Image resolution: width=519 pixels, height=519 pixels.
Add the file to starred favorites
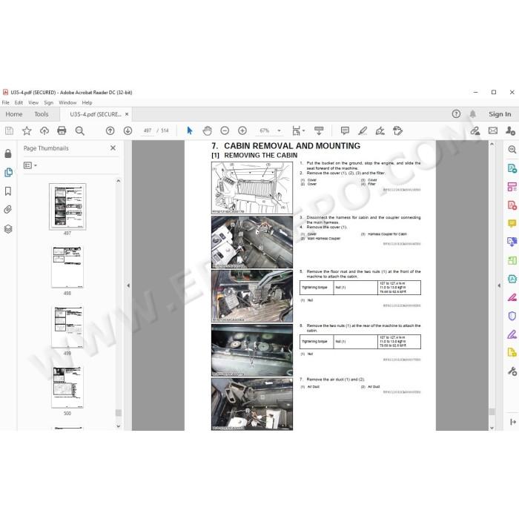pos(27,130)
